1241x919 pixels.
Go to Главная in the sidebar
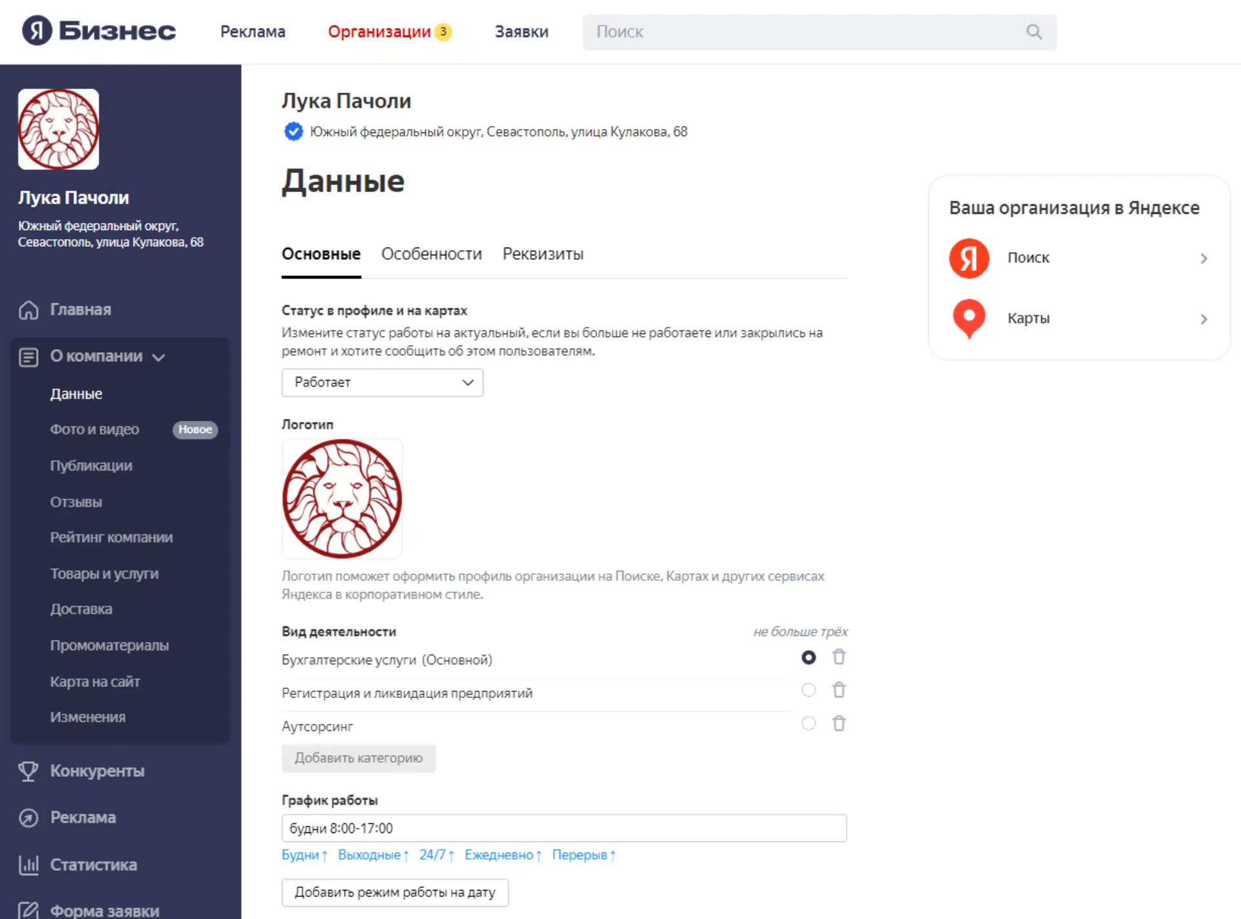click(x=81, y=310)
